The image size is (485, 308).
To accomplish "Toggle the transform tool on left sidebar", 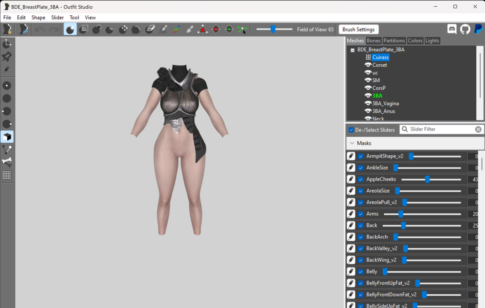I will point(7,44).
